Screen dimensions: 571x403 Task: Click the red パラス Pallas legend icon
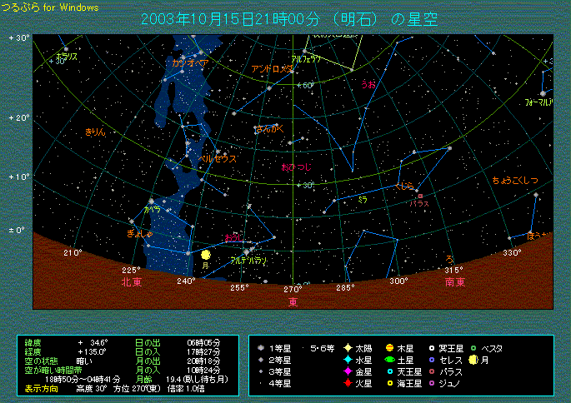432,371
